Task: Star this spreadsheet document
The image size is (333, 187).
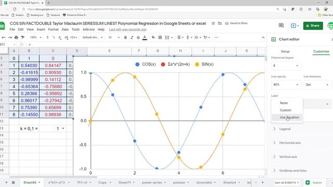Action: 213,23
